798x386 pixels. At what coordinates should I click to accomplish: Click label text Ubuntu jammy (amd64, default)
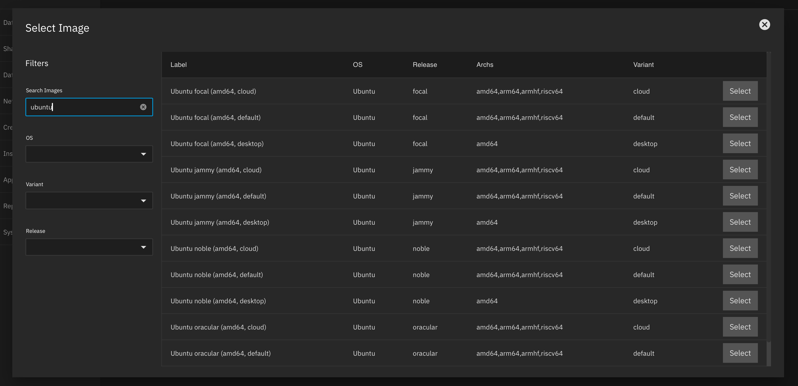pyautogui.click(x=218, y=196)
